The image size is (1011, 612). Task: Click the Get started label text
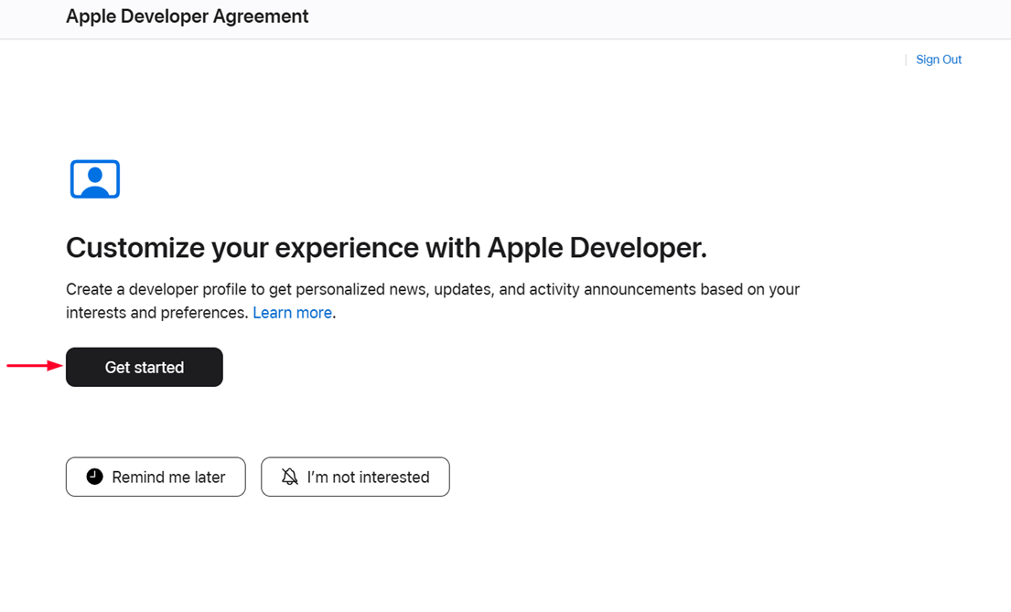click(145, 368)
